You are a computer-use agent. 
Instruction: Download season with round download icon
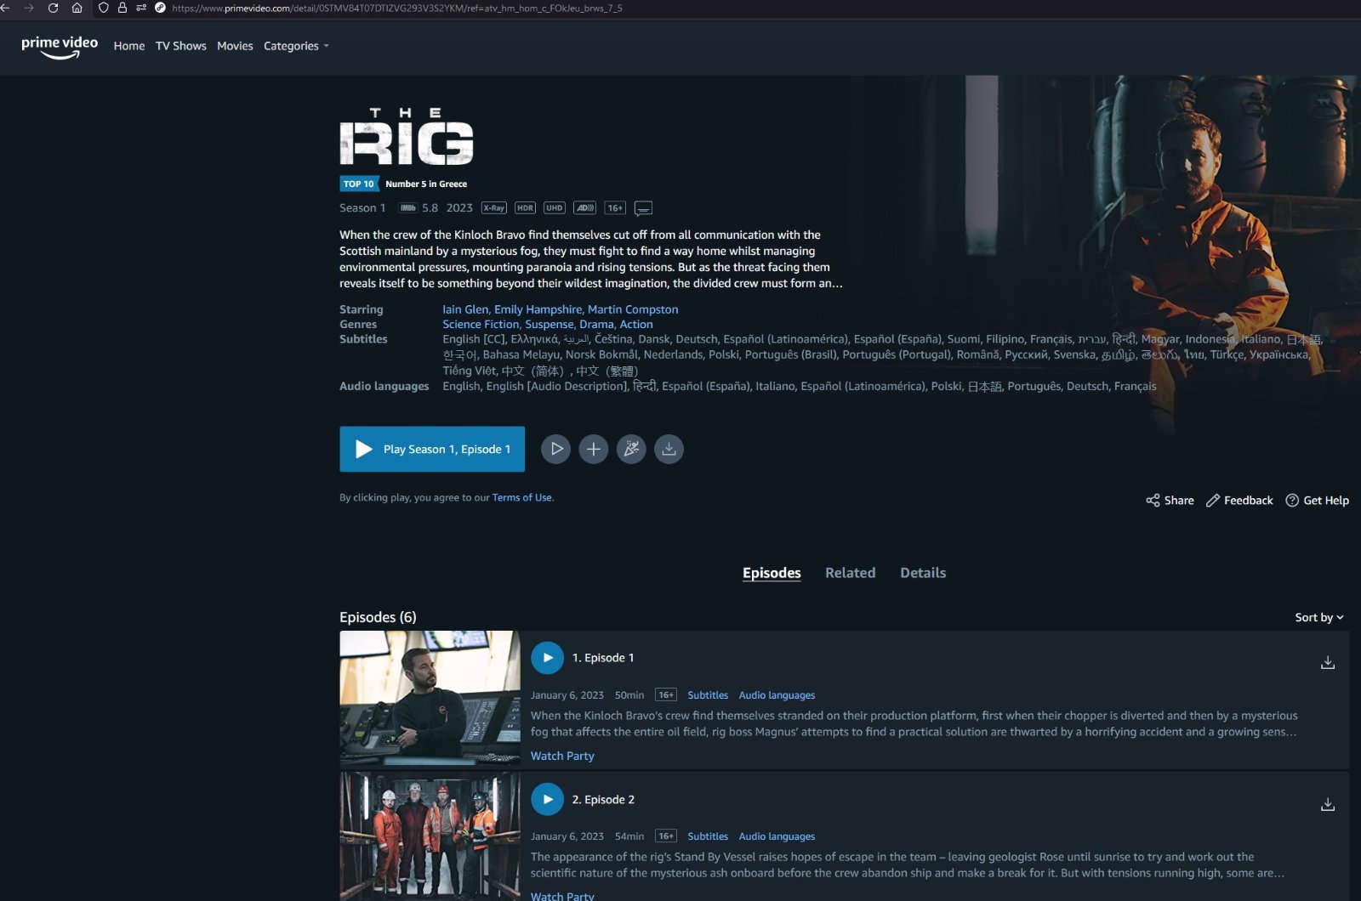click(669, 449)
